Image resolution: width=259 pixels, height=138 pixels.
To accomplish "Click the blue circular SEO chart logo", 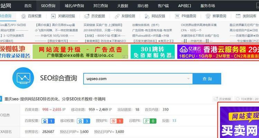I will tap(23, 78).
